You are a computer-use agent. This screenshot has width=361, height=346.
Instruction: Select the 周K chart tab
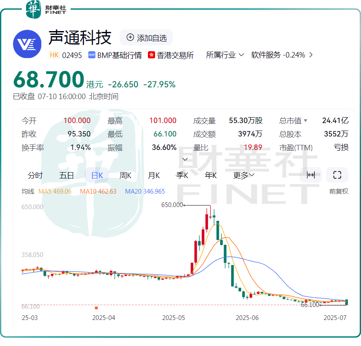pos(126,175)
